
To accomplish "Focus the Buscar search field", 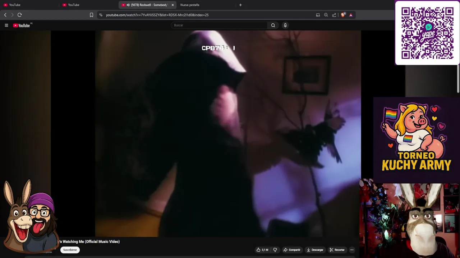I will 219,25.
